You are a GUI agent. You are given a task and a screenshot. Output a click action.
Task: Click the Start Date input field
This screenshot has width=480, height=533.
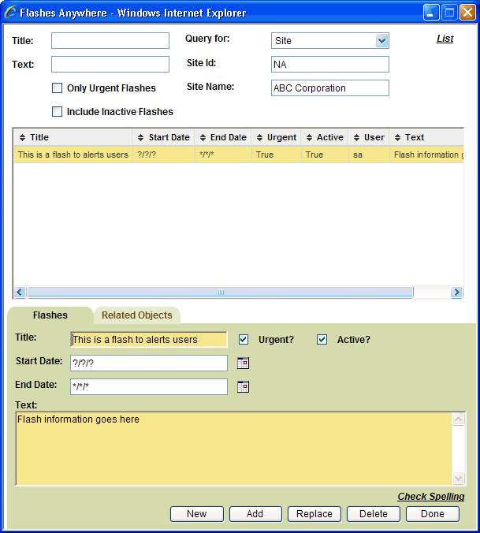[149, 363]
